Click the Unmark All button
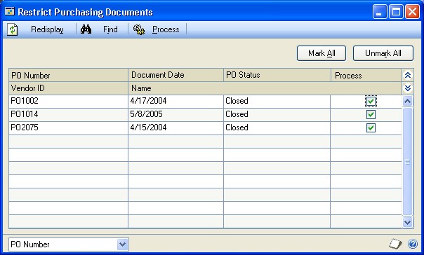The image size is (424, 255). [x=383, y=53]
